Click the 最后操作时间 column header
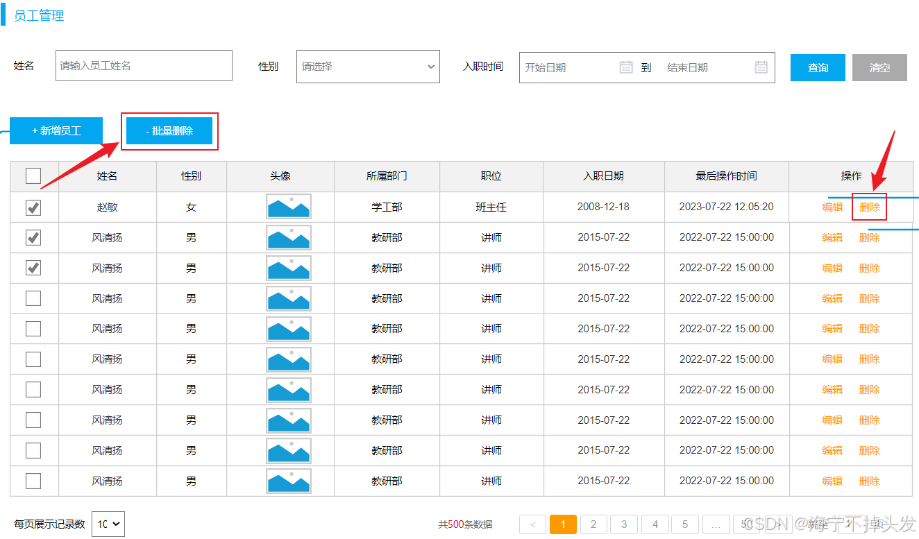 [x=727, y=176]
